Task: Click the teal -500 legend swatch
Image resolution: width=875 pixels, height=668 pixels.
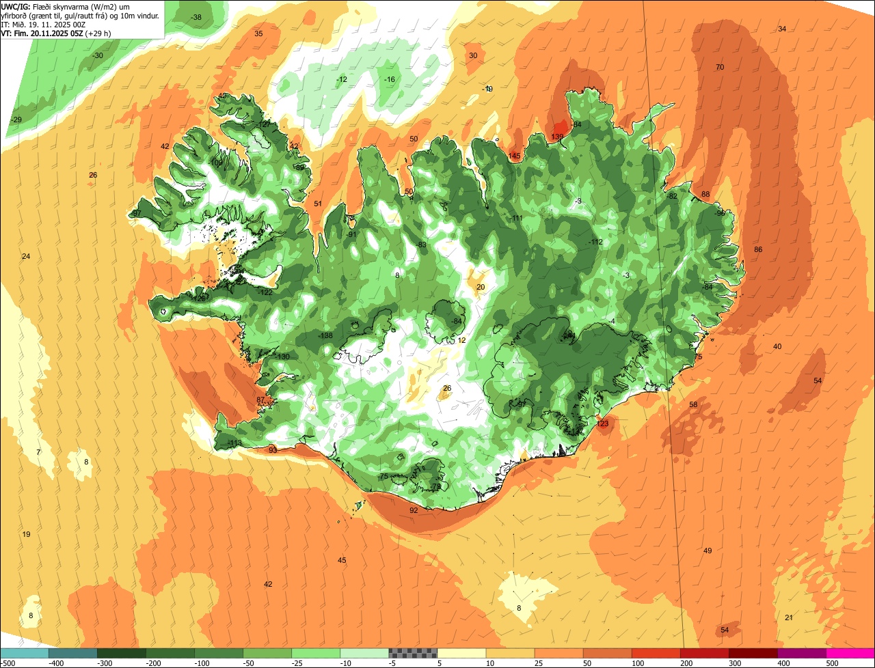Action: coord(24,653)
